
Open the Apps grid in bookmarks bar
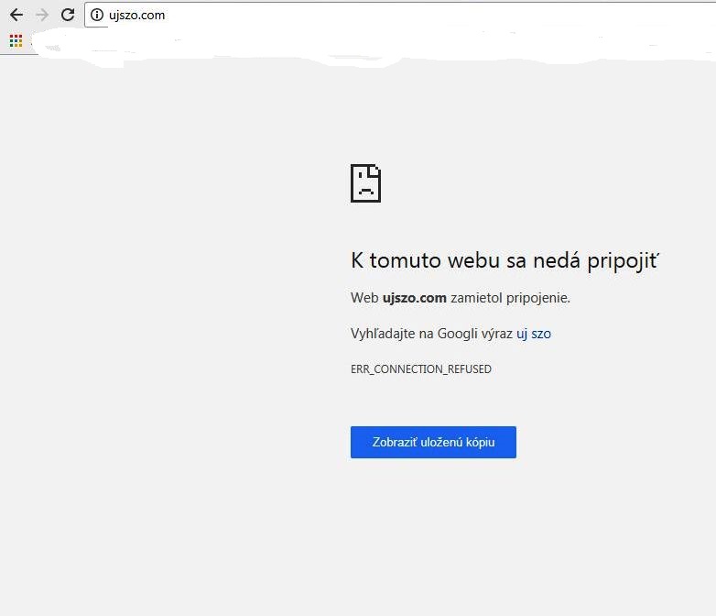[16, 40]
